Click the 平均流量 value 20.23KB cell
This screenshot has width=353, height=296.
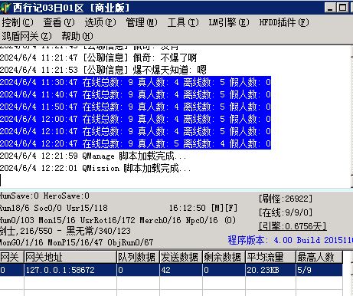[x=270, y=270]
